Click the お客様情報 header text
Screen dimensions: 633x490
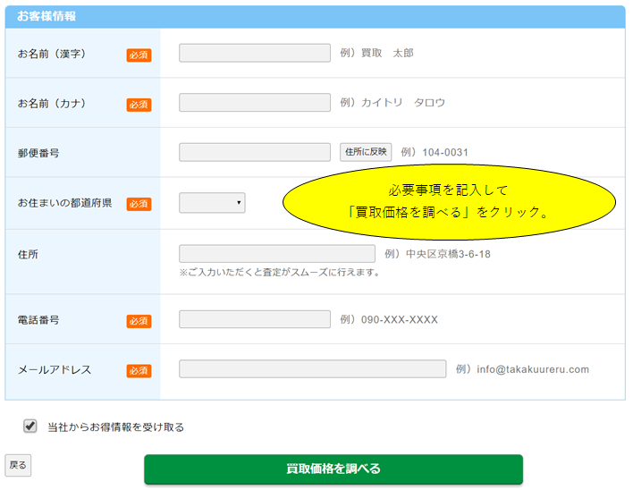click(46, 16)
